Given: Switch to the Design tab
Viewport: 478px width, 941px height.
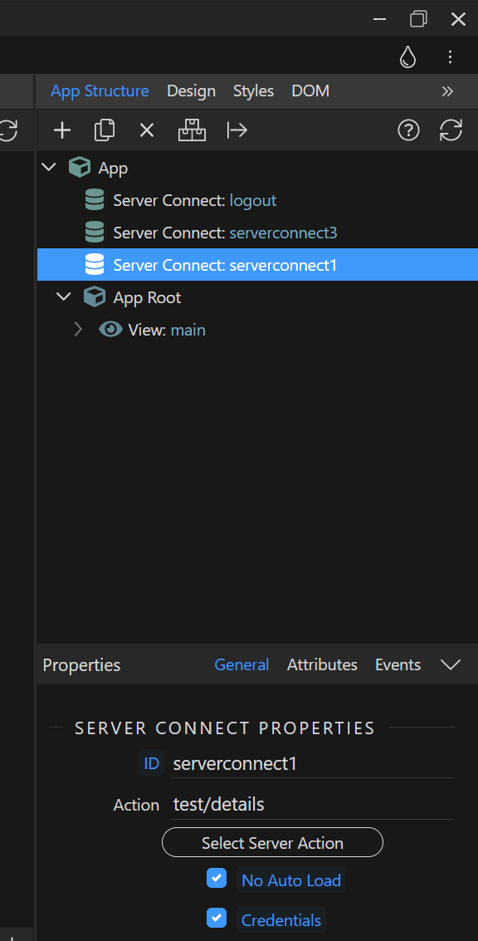Looking at the screenshot, I should point(191,91).
